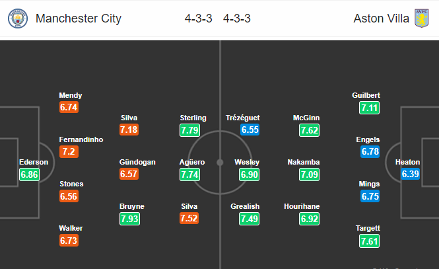Click the Manchester City club crest
The width and height of the screenshot is (439, 269).
coord(18,19)
